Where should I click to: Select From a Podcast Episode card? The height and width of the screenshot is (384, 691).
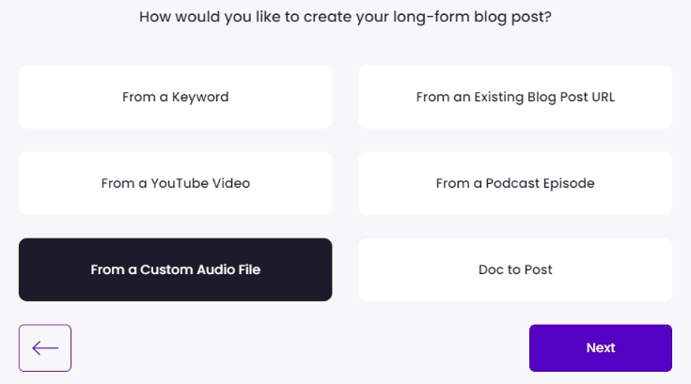coord(515,183)
